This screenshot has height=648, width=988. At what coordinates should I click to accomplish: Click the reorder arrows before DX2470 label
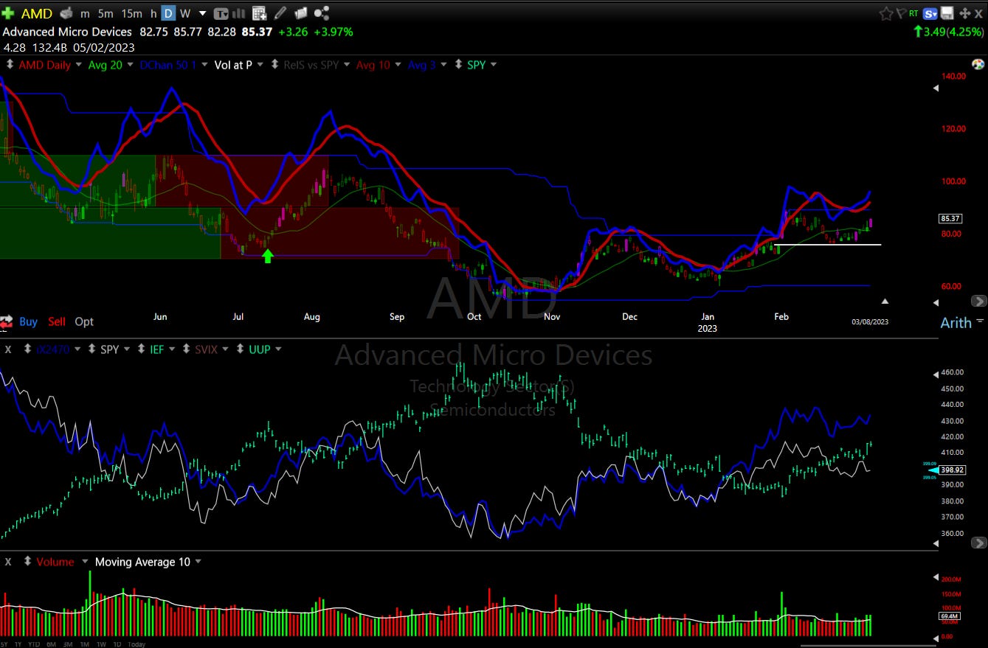28,349
